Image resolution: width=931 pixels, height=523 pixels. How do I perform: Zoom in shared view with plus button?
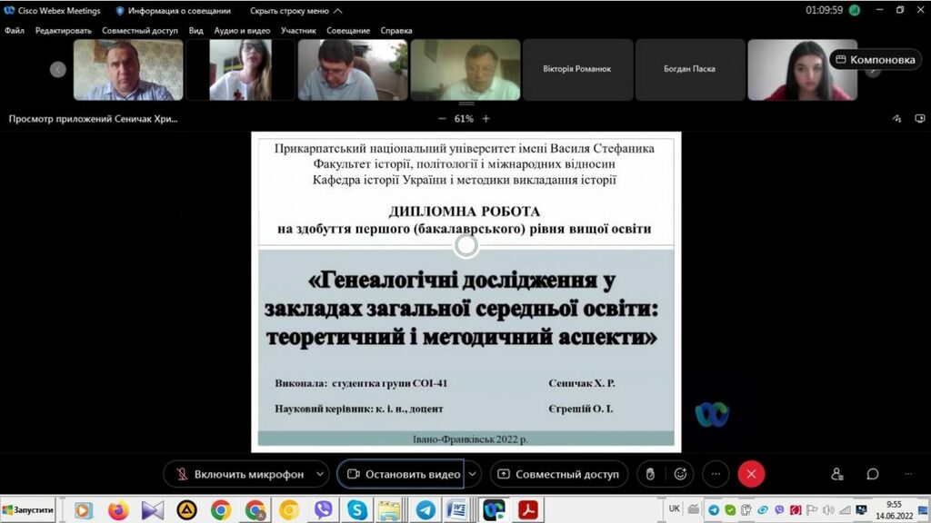(x=486, y=119)
